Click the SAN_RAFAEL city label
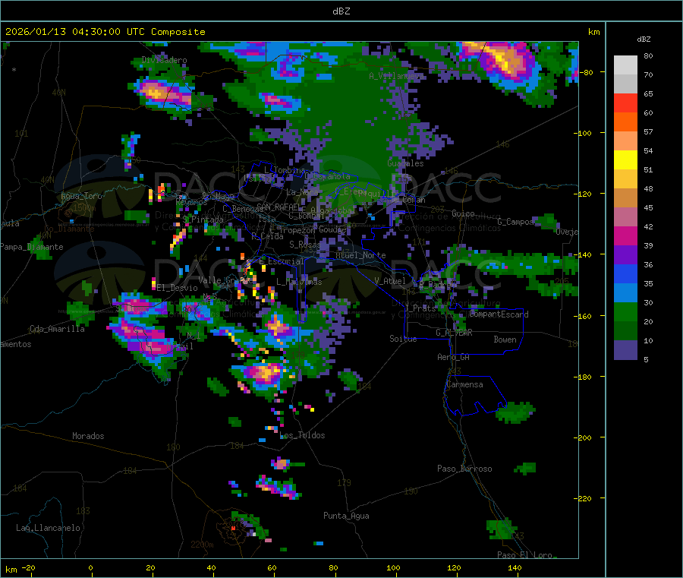Image resolution: width=683 pixels, height=578 pixels. (x=279, y=207)
